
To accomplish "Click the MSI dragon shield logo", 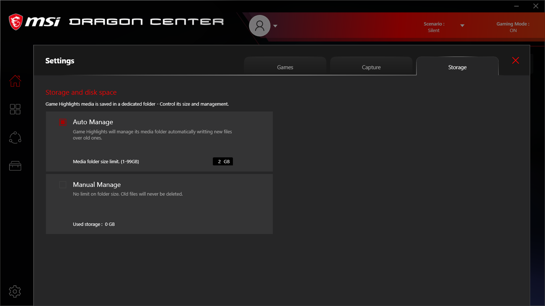I will tap(16, 22).
